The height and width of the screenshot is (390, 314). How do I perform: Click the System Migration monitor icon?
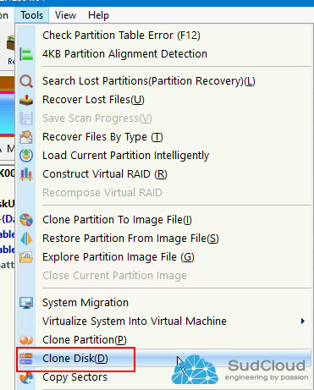26,303
